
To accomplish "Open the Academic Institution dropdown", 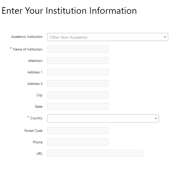I will pyautogui.click(x=108, y=37).
